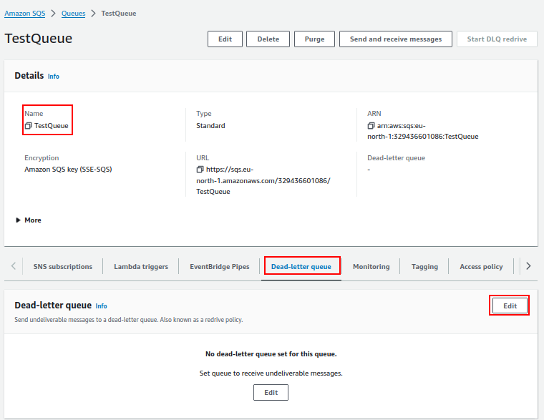
Task: Delete the TestQueue queue
Action: [268, 39]
